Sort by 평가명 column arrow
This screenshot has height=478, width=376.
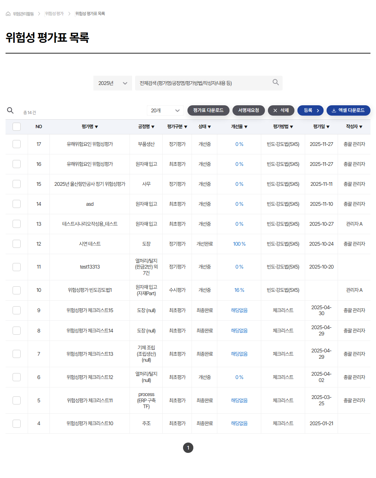[96, 127]
